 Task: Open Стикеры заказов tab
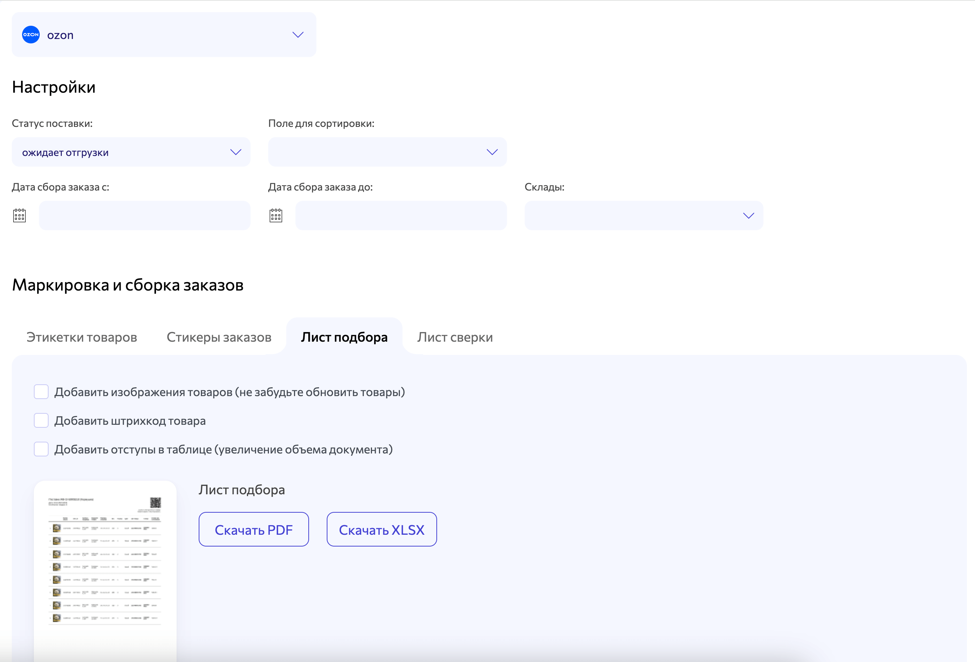pos(219,337)
